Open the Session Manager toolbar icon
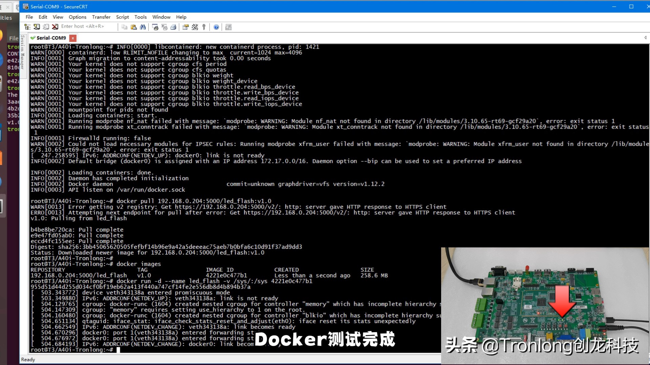 tap(28, 27)
